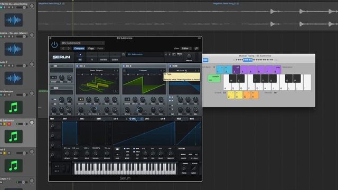Go to previous preset with left arrow near Compare
Viewport: 338px width, 190px height.
click(x=63, y=49)
